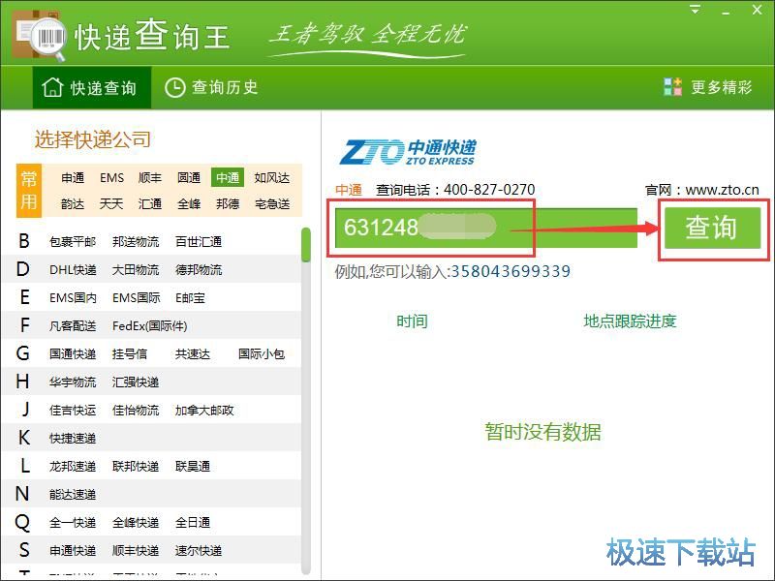775x581 pixels.
Task: Choose FedEx(国际件) under F
Action: 149,326
